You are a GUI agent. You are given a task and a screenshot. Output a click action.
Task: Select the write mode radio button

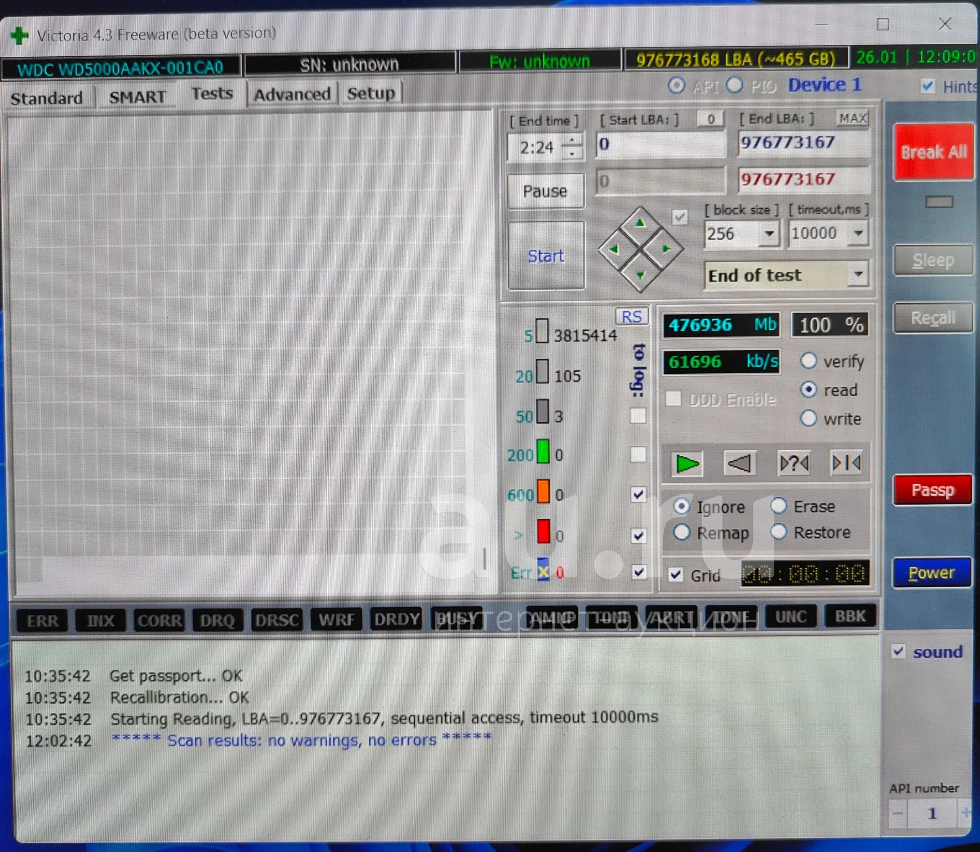coord(808,419)
